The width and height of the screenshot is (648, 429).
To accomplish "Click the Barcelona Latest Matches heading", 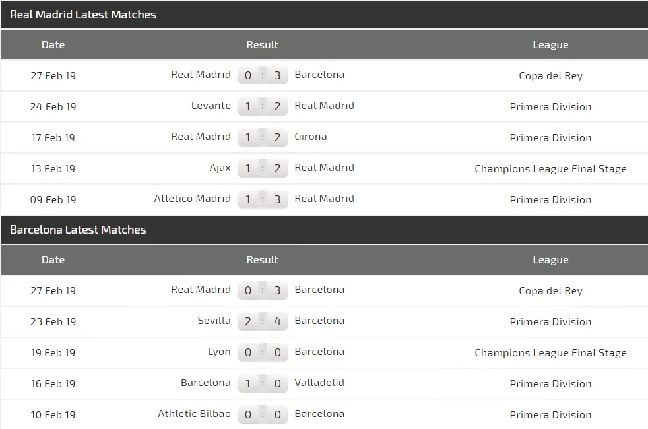I will pyautogui.click(x=78, y=230).
